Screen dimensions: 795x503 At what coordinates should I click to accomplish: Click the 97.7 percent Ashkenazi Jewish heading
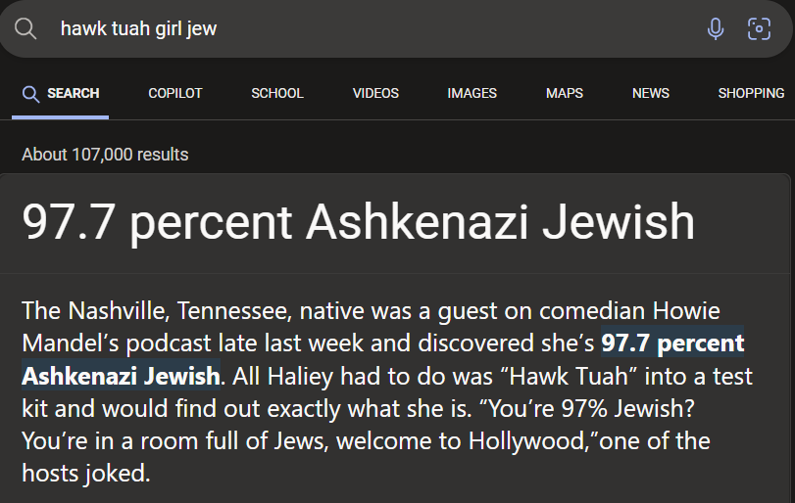(358, 221)
